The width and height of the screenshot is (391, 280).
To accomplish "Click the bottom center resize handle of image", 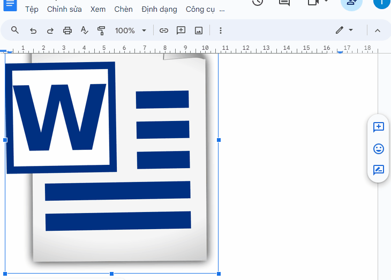I will coord(112,274).
